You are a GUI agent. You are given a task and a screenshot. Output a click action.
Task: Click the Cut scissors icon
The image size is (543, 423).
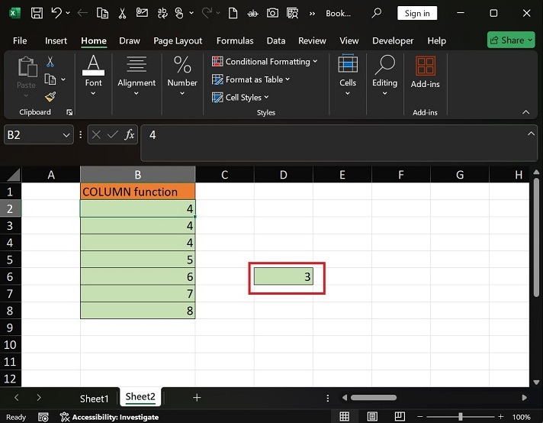tap(50, 62)
